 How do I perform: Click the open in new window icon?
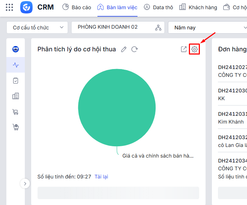[x=184, y=49]
